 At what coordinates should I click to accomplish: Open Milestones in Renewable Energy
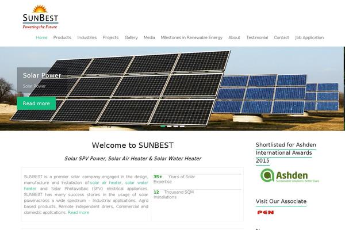[191, 37]
